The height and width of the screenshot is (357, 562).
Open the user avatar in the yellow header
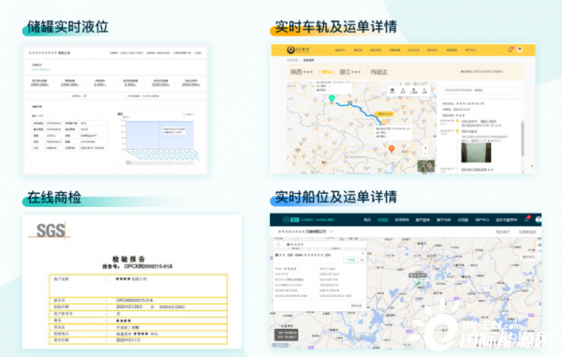click(x=520, y=50)
